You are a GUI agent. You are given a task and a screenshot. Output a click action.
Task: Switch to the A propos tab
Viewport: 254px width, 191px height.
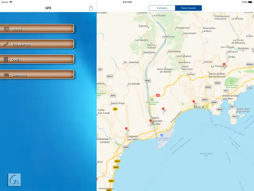click(162, 8)
